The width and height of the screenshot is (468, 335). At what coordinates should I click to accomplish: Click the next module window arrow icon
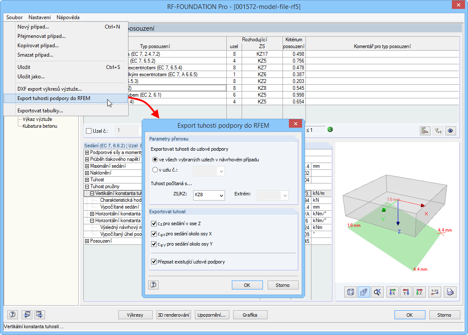(x=40, y=315)
